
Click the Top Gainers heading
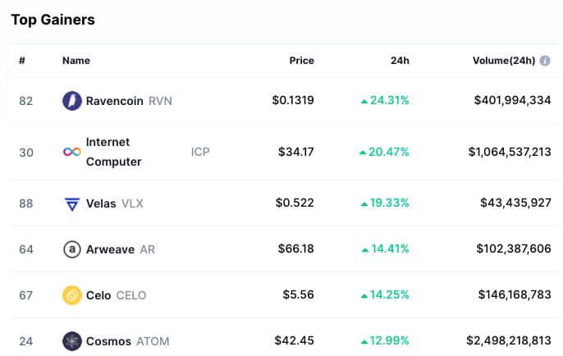click(x=53, y=19)
